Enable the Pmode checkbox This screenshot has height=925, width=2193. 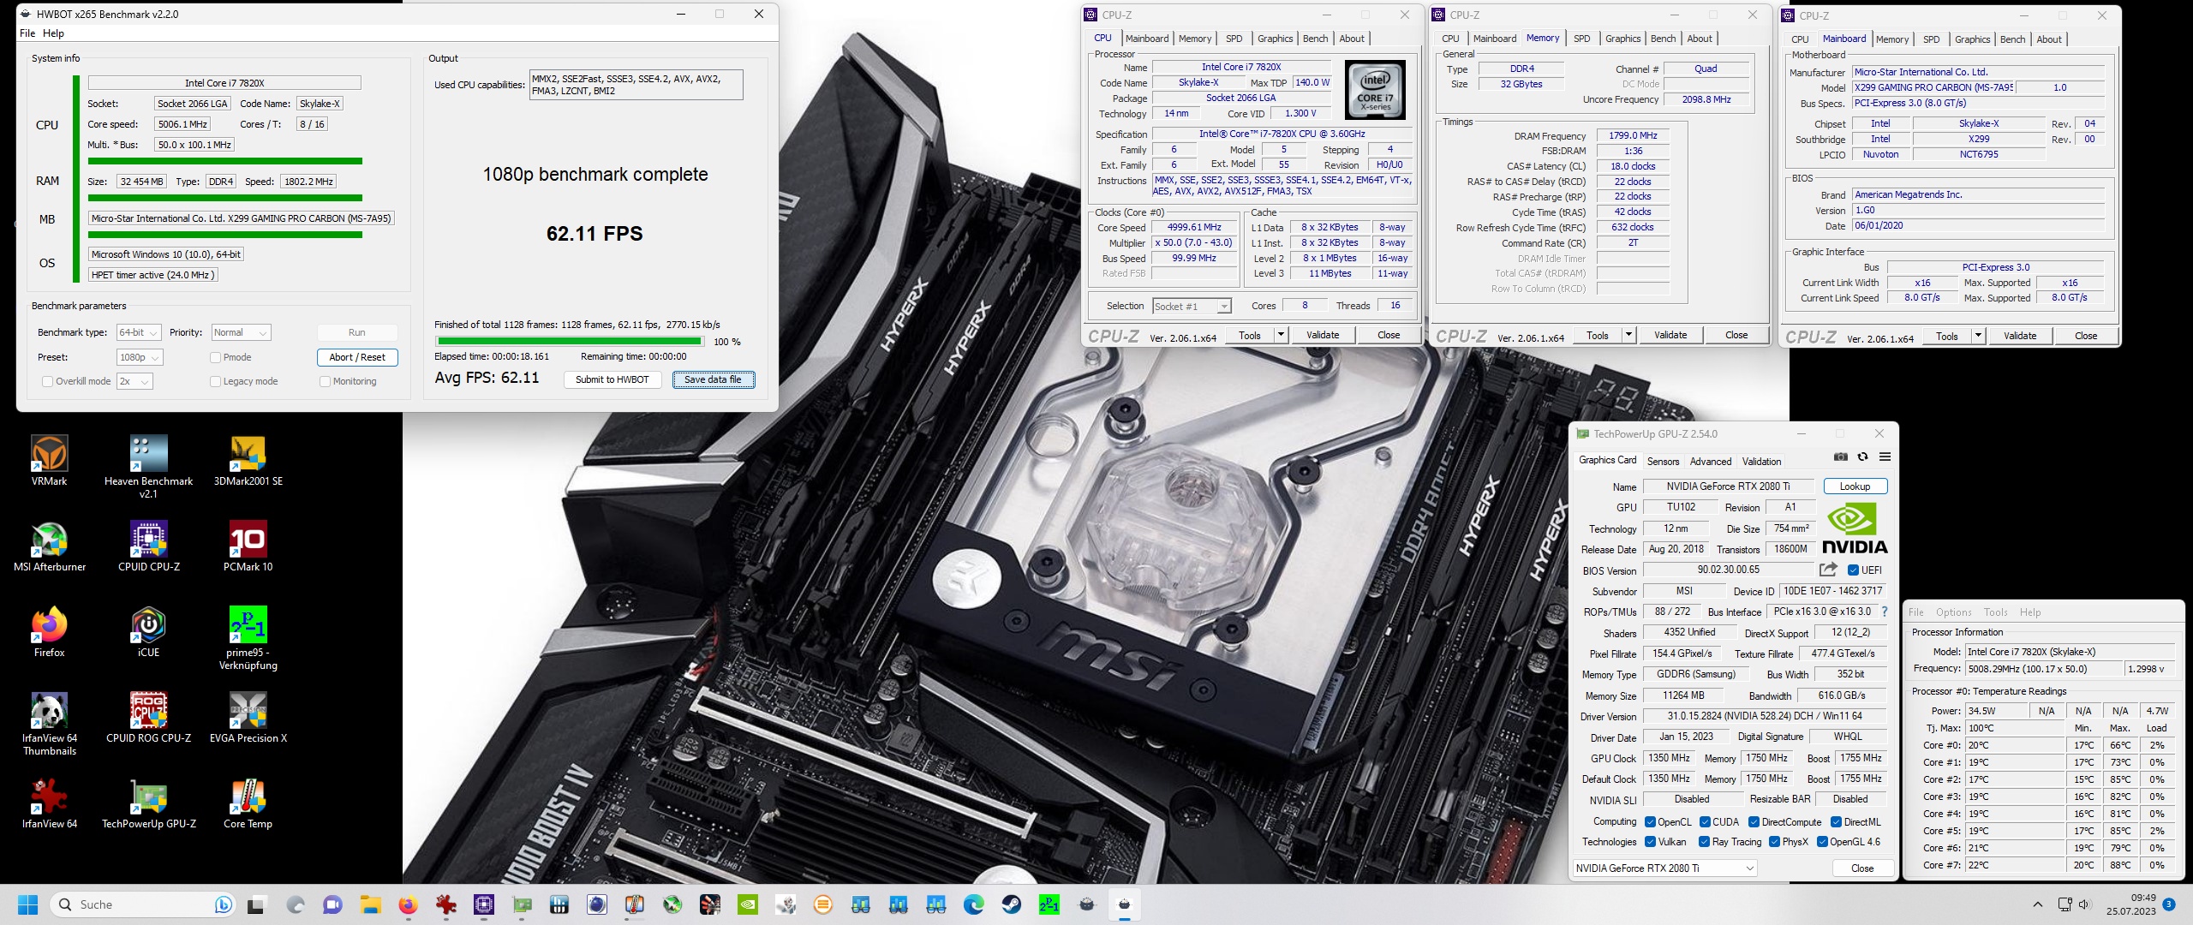[x=216, y=357]
